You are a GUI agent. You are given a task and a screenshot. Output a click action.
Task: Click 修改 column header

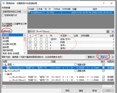[103, 9]
